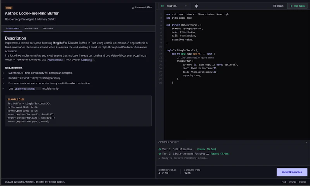
Task: Open the Source footer link
Action: tap(293, 182)
